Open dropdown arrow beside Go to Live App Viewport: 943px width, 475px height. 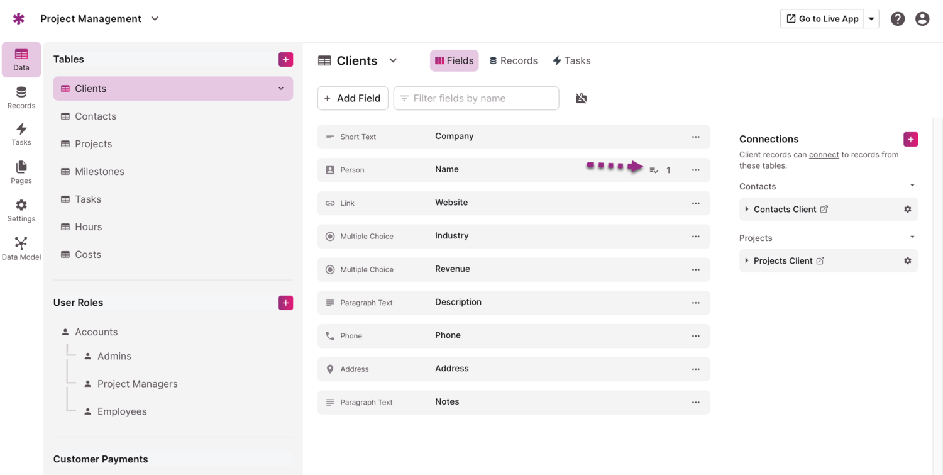pyautogui.click(x=871, y=19)
